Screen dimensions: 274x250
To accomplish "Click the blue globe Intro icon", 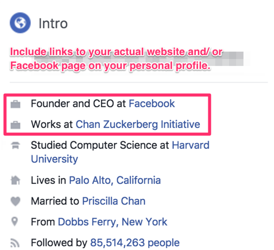I will (20, 23).
